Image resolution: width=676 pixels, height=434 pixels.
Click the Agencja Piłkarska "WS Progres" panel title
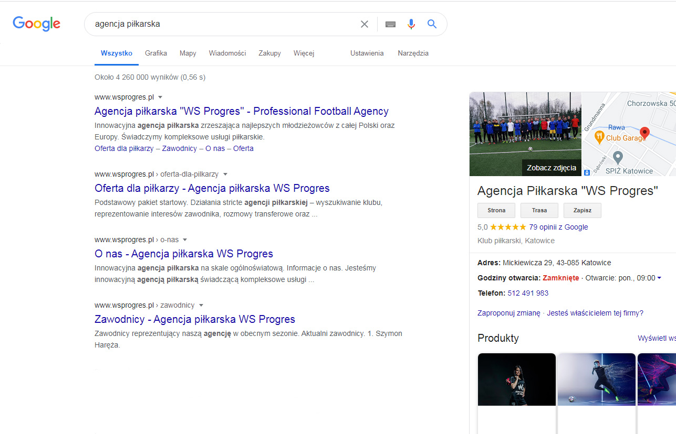(568, 191)
